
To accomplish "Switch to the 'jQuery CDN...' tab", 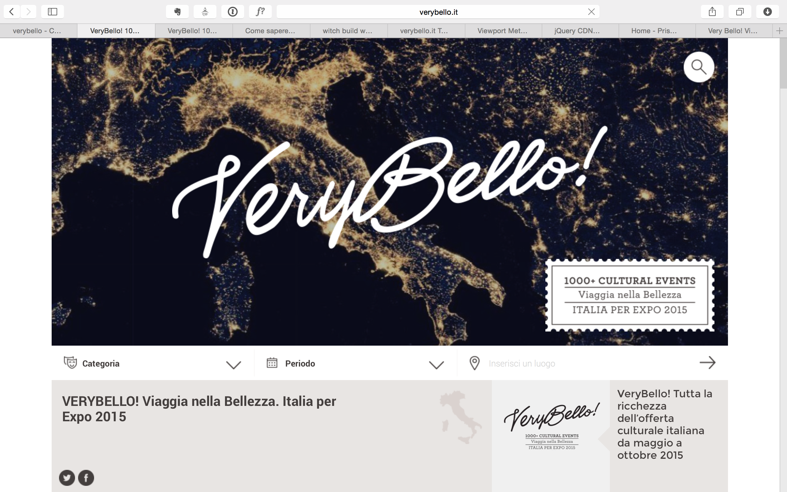I will 580,31.
